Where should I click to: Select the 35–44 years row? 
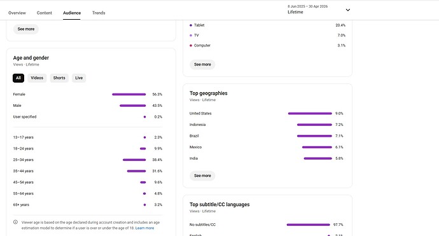click(x=88, y=171)
